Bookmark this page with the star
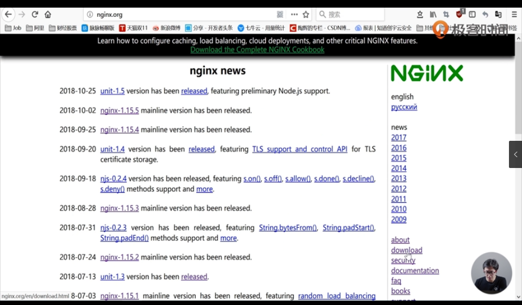The width and height of the screenshot is (522, 305). [x=306, y=14]
